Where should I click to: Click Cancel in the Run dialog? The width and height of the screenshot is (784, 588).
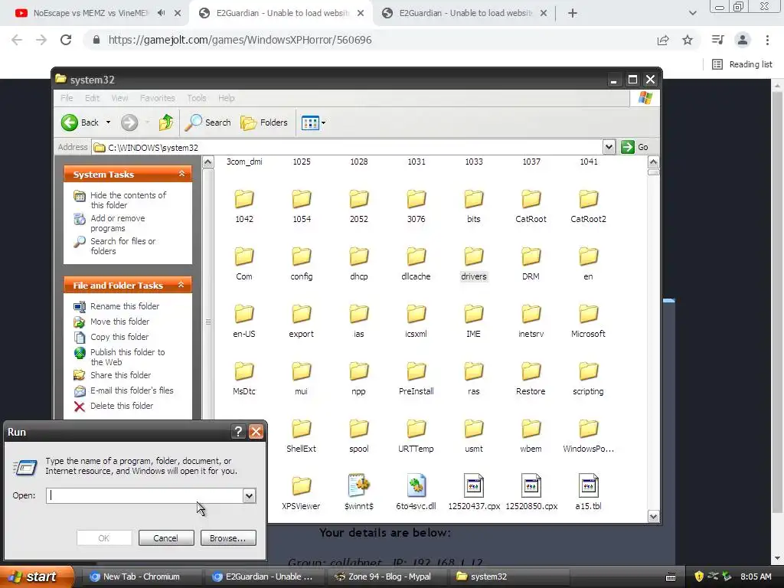166,538
